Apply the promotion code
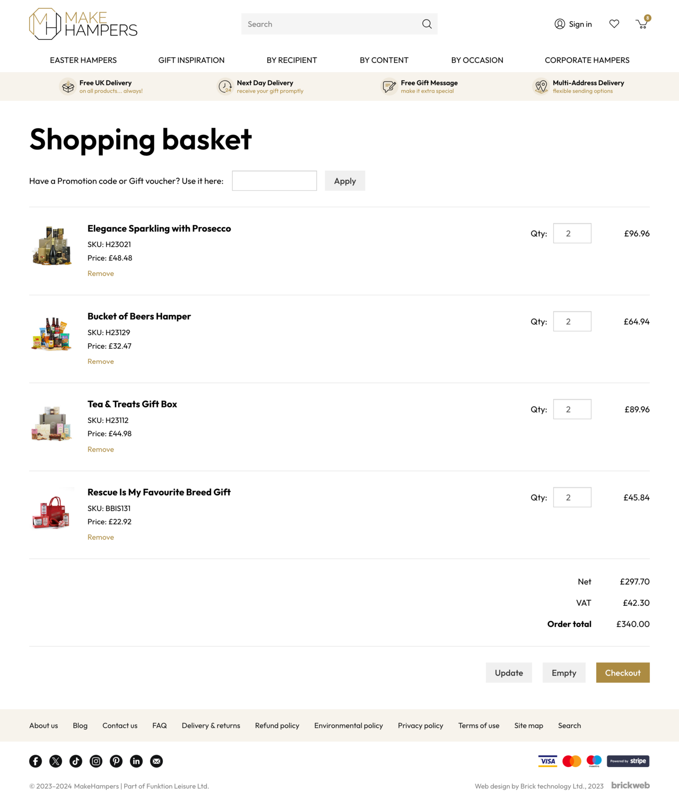 point(345,181)
